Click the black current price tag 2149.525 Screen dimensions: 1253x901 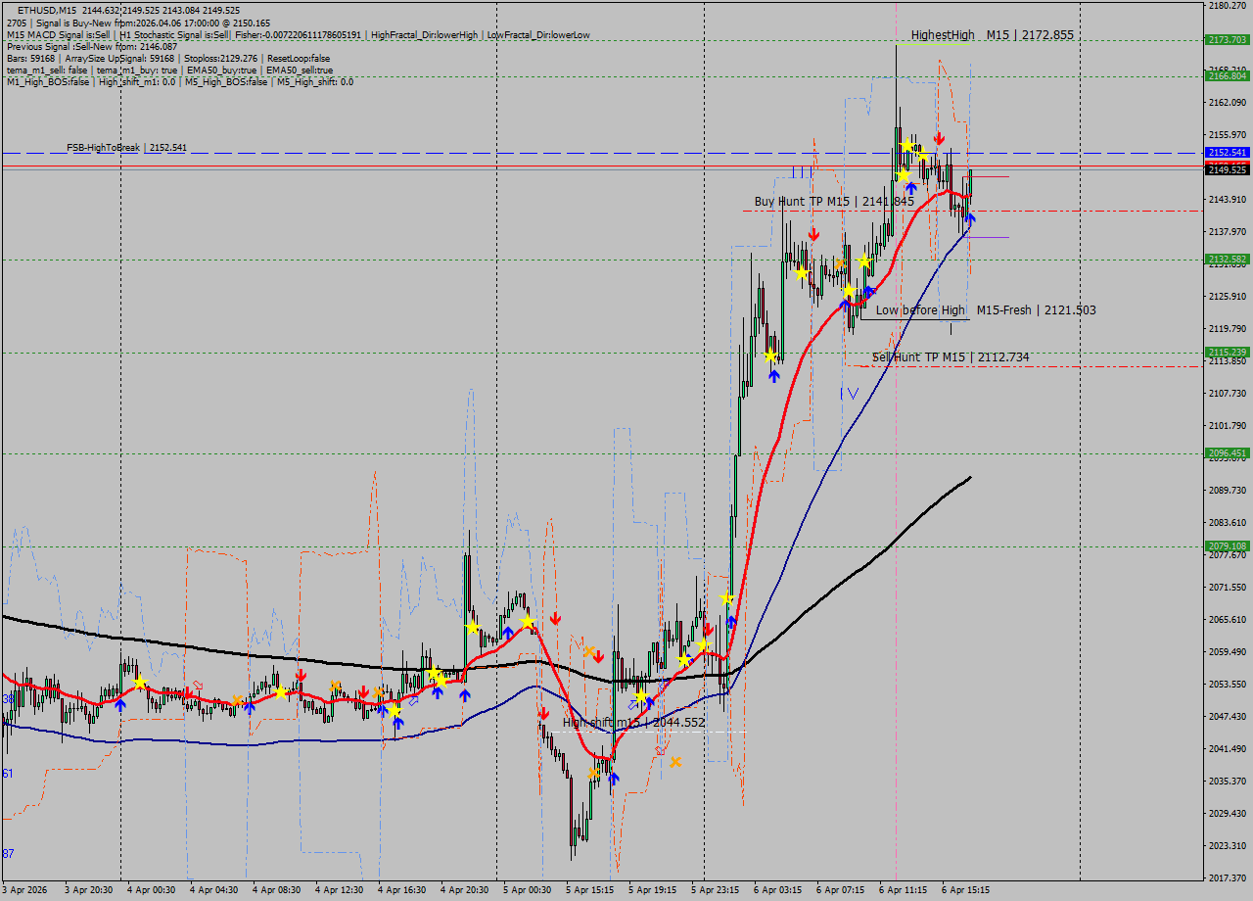pos(1227,170)
